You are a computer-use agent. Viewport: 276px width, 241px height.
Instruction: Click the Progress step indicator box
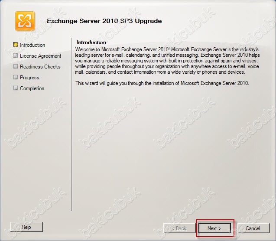[x=16, y=77]
